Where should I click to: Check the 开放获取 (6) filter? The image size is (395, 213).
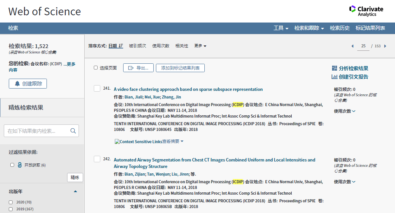tap(12, 165)
